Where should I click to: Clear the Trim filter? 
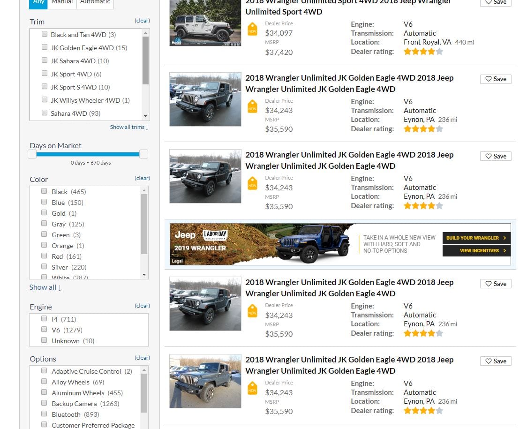point(142,21)
